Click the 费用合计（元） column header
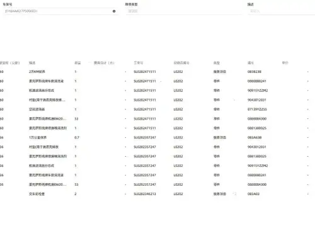 [104, 63]
